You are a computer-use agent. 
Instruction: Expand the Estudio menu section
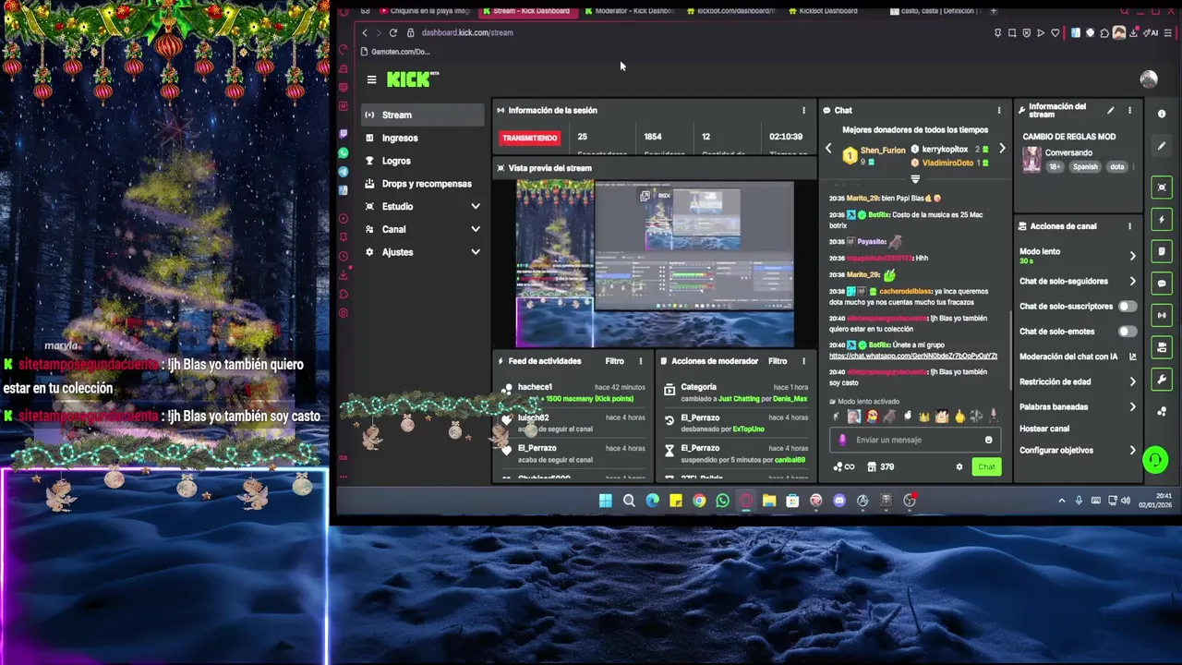(x=422, y=206)
